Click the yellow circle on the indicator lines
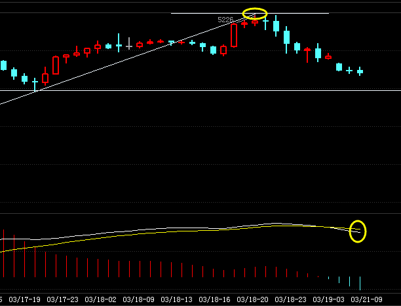The image size is (401, 306). (358, 231)
